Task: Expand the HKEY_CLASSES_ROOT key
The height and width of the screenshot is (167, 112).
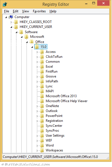Action: (x=11, y=22)
